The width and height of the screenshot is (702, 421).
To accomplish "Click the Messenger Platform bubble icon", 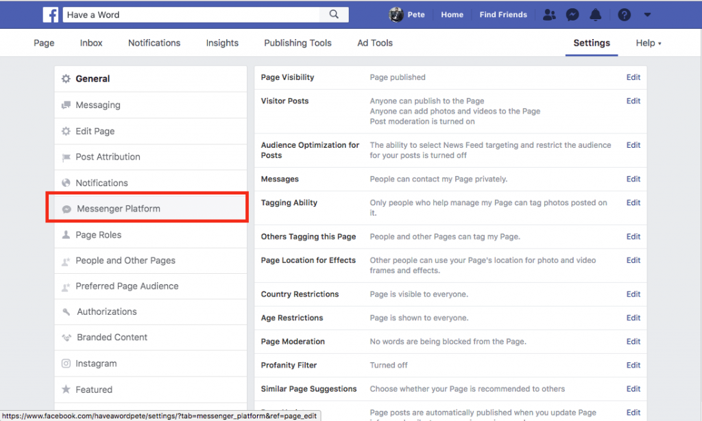I will click(x=66, y=209).
